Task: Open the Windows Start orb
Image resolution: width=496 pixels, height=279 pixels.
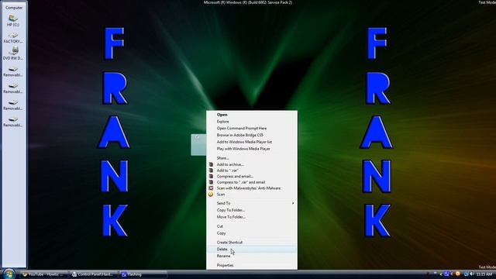Action: [9, 274]
